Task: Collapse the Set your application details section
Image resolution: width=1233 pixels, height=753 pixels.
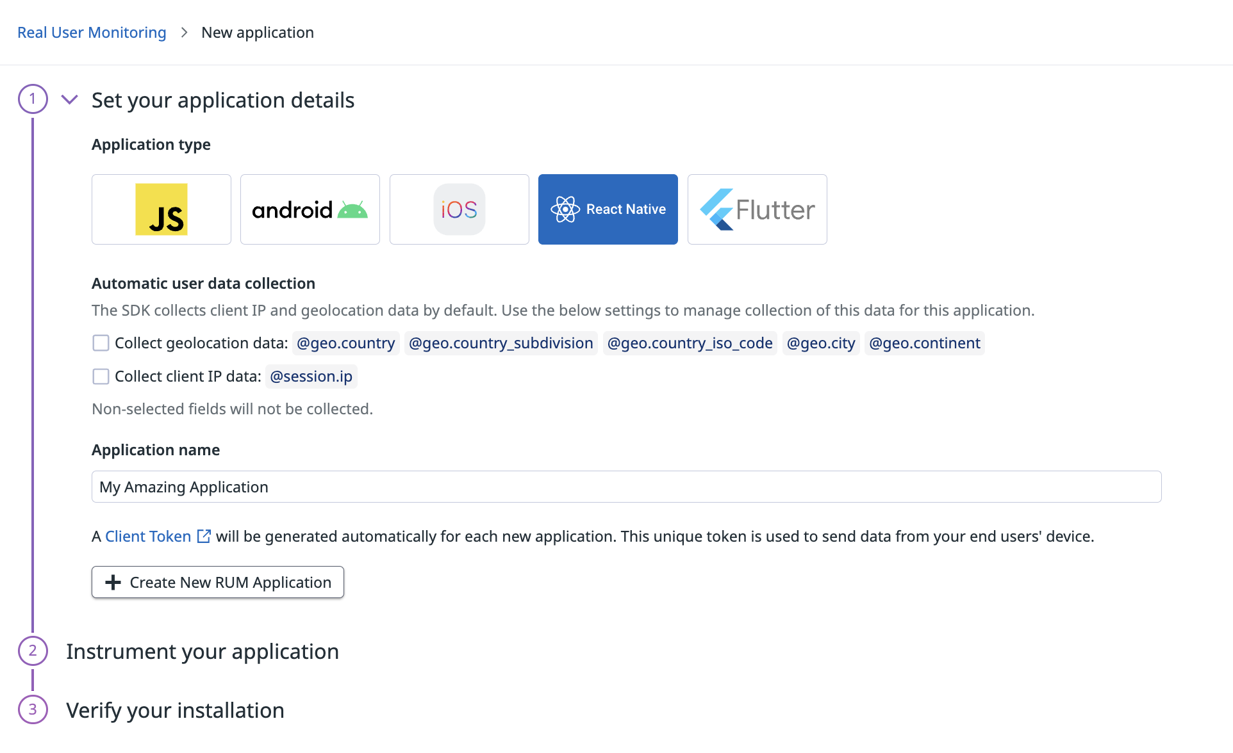Action: 69,99
